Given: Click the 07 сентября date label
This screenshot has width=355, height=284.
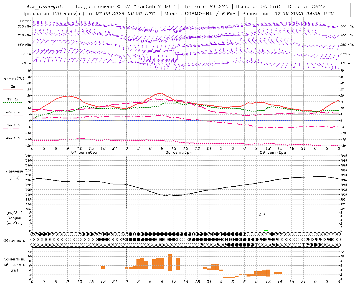Looking at the screenshot, I should [84, 152].
